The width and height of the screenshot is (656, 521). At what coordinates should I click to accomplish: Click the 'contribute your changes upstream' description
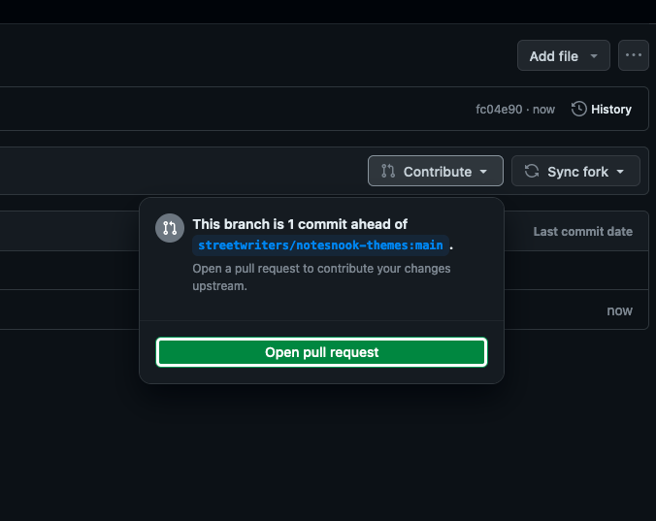pos(321,277)
